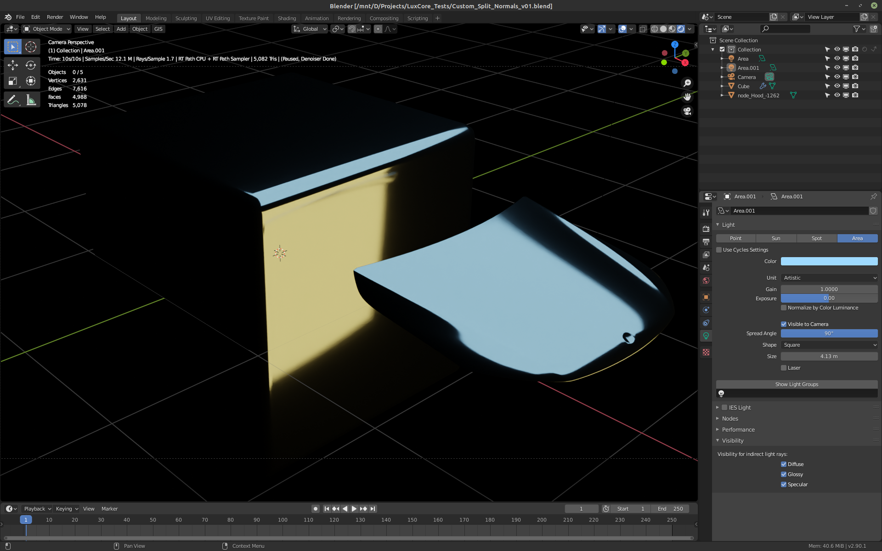This screenshot has height=551, width=882.
Task: Open the Render properties tab
Action: tap(706, 229)
